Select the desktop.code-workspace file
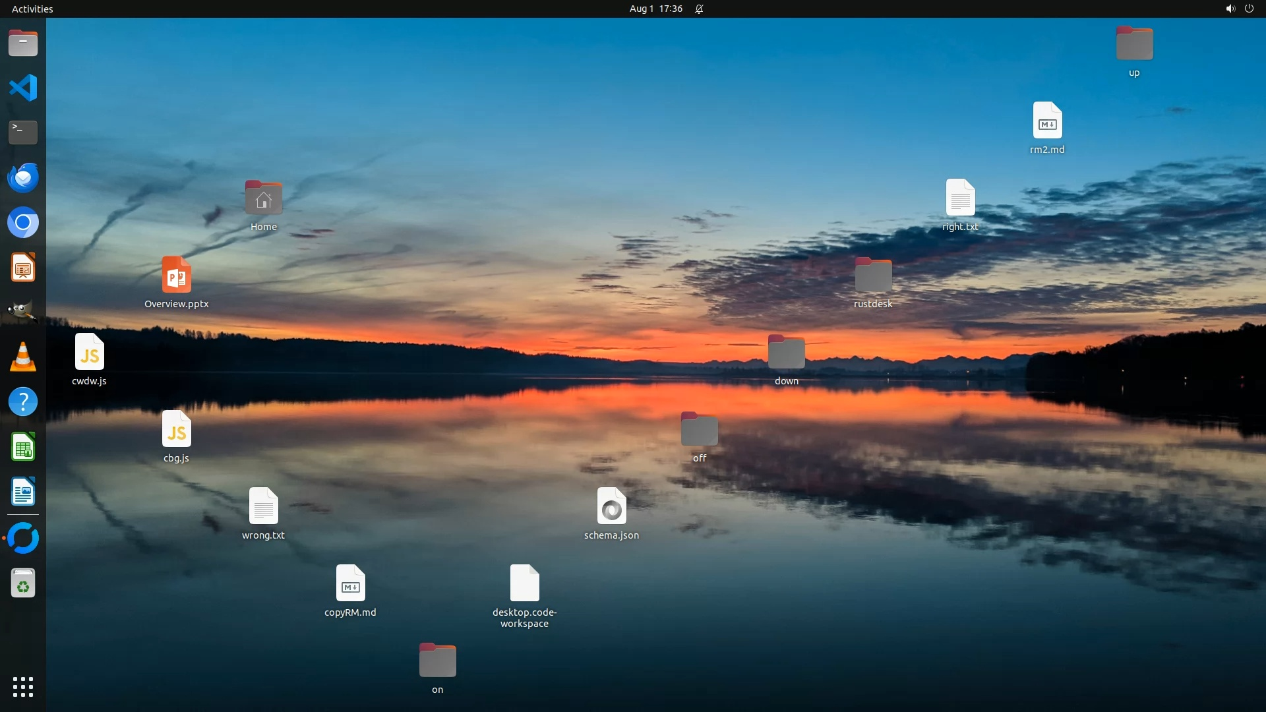 [x=524, y=584]
